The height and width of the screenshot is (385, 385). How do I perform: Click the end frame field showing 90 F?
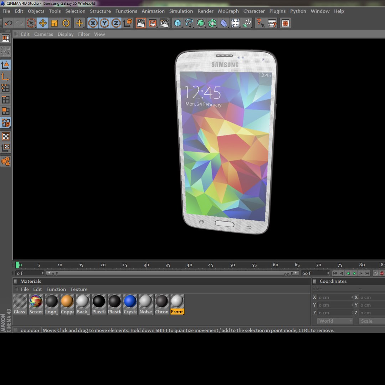pyautogui.click(x=315, y=273)
